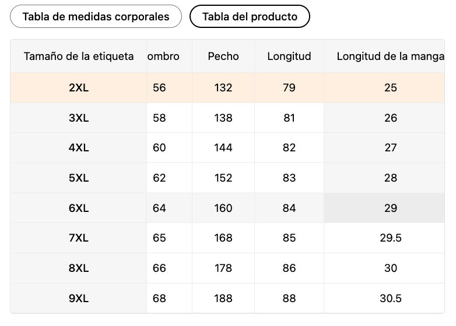Switch to Tabla de medidas corporales tab
Image resolution: width=456 pixels, height=326 pixels.
pos(96,17)
